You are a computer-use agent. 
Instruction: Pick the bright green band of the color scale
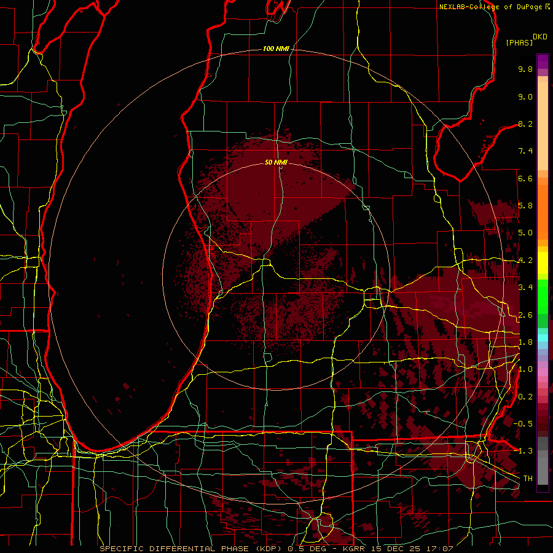(x=543, y=296)
